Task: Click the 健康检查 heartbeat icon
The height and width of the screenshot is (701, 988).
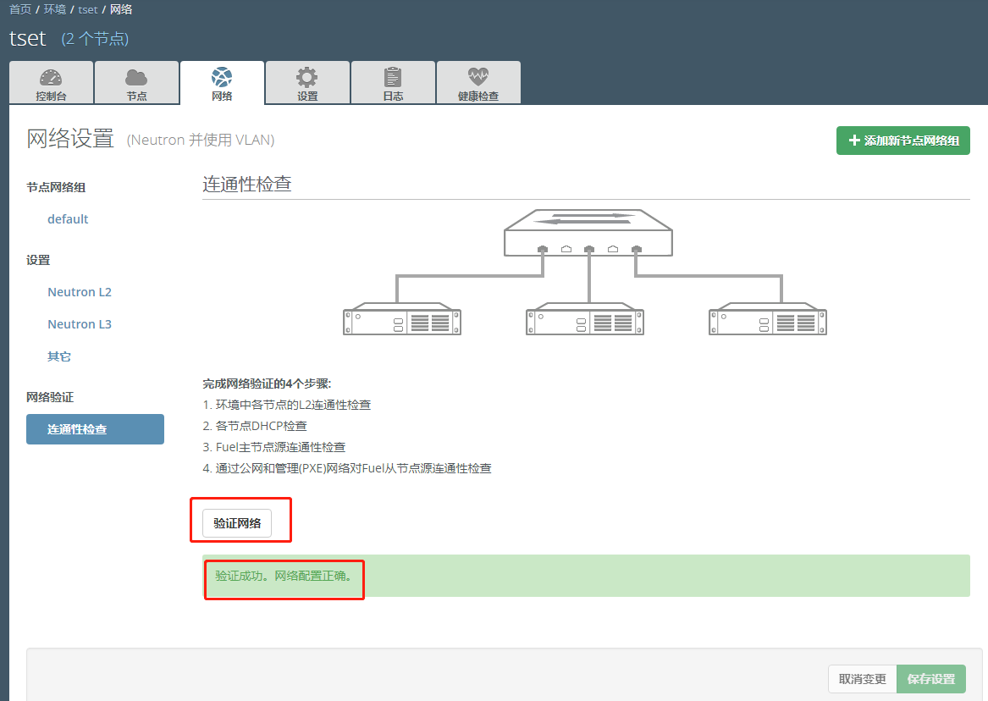Action: pyautogui.click(x=478, y=76)
